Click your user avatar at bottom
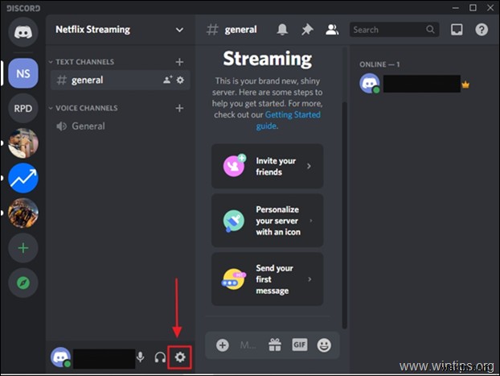500x376 pixels. (60, 357)
